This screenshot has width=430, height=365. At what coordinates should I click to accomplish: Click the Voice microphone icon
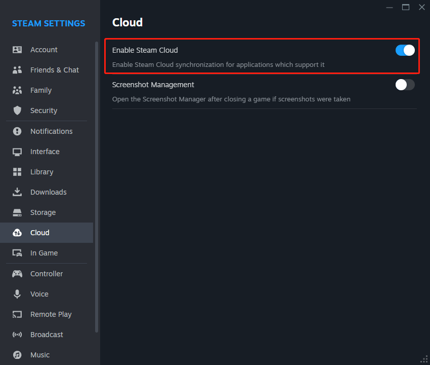[17, 294]
